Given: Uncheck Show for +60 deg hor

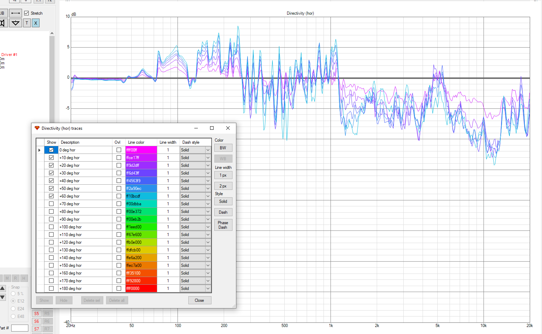Looking at the screenshot, I should click(51, 196).
